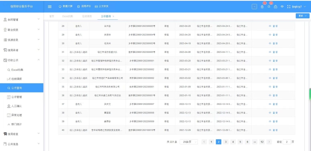Toggle the hamburger sidebar collapse icon
The height and width of the screenshot is (151, 311).
pyautogui.click(x=50, y=7)
